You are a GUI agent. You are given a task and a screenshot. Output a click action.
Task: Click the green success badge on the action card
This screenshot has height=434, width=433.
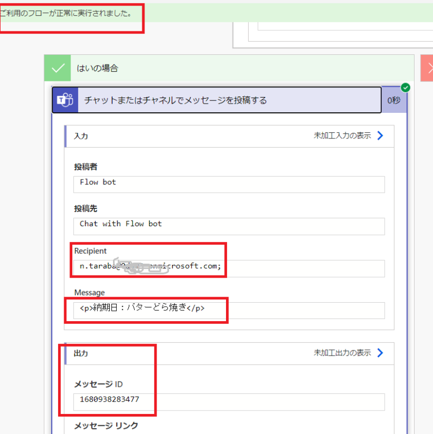tap(405, 88)
